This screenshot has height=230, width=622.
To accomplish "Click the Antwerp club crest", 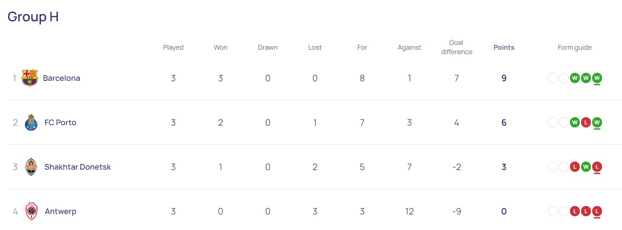I will (31, 211).
